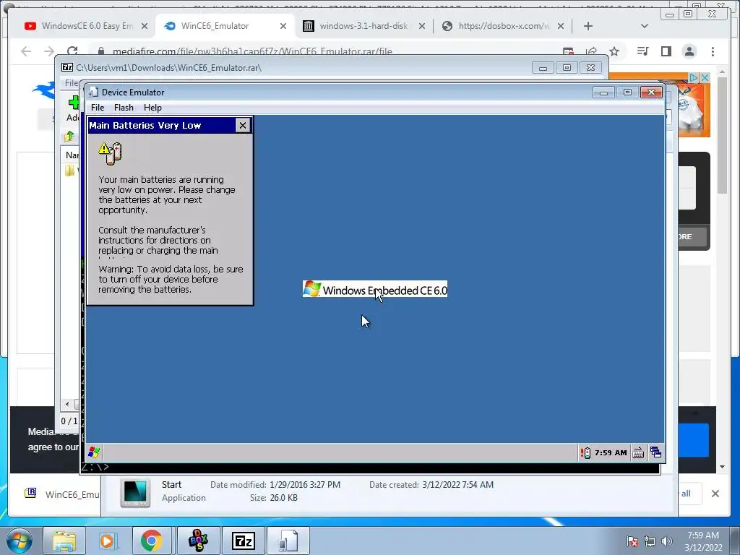Open a new Chrome tab
The width and height of the screenshot is (740, 555).
pyautogui.click(x=588, y=26)
